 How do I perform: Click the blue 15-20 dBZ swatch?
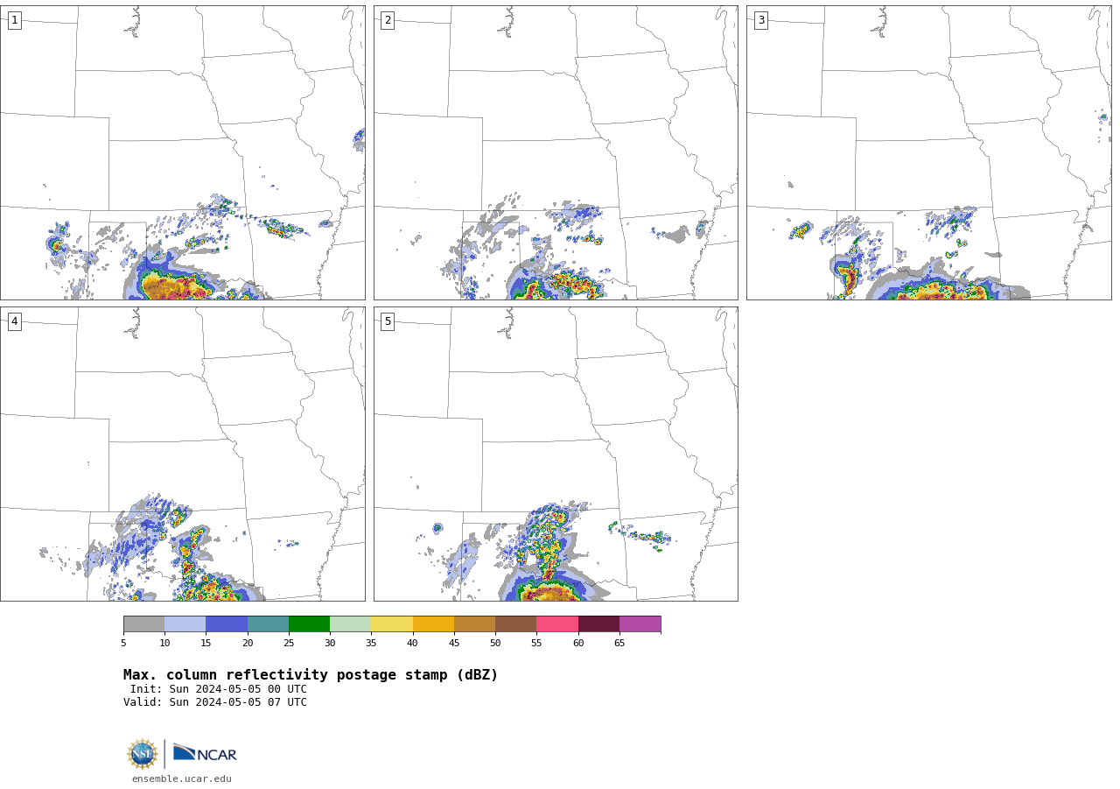click(227, 623)
